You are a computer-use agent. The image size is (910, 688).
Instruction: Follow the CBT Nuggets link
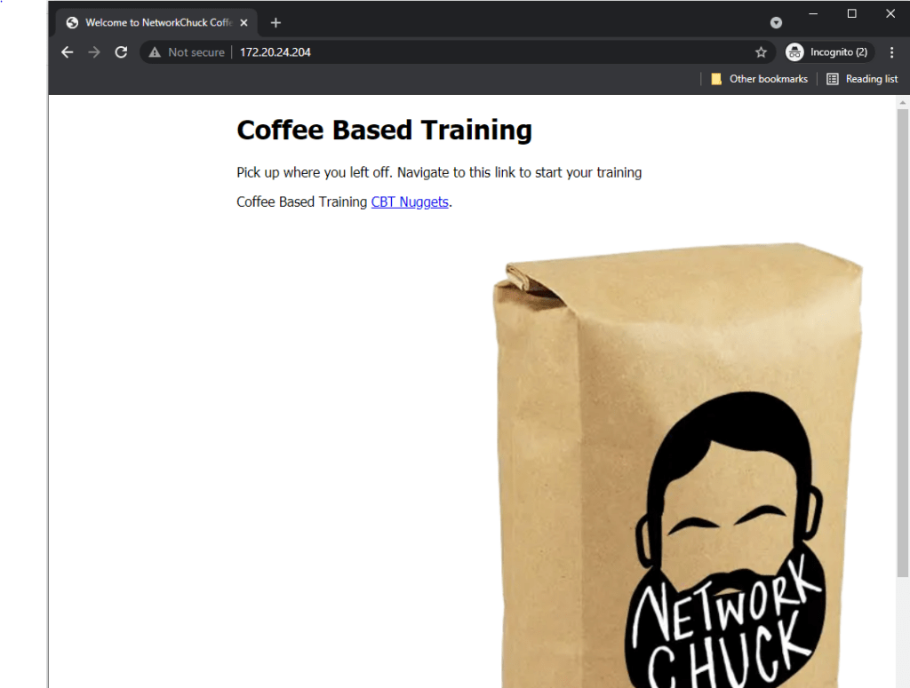410,202
